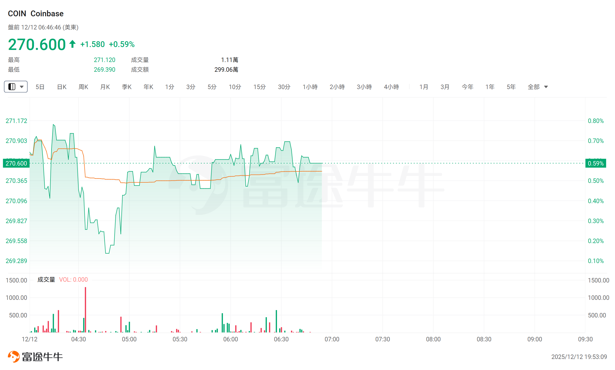
Task: Click the green price up arrow
Action: (73, 44)
